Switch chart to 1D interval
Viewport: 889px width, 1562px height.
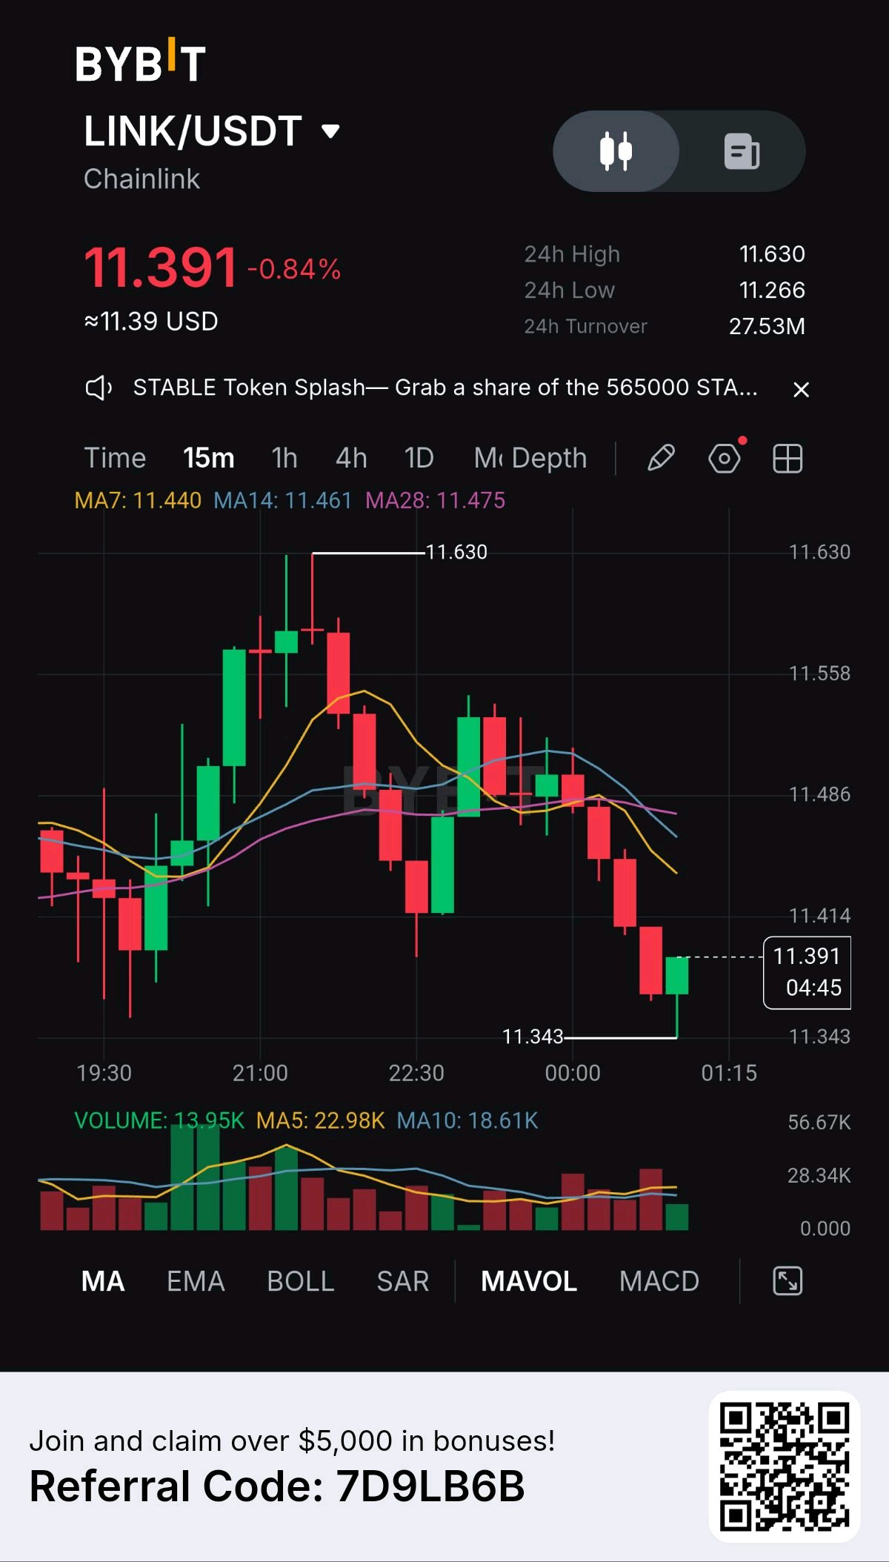[x=419, y=458]
